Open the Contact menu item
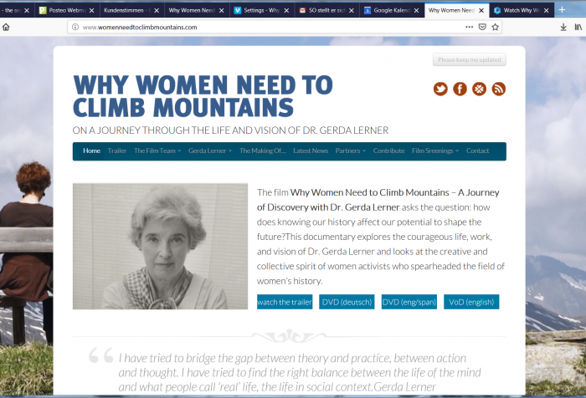This screenshot has height=398, width=586. (477, 151)
